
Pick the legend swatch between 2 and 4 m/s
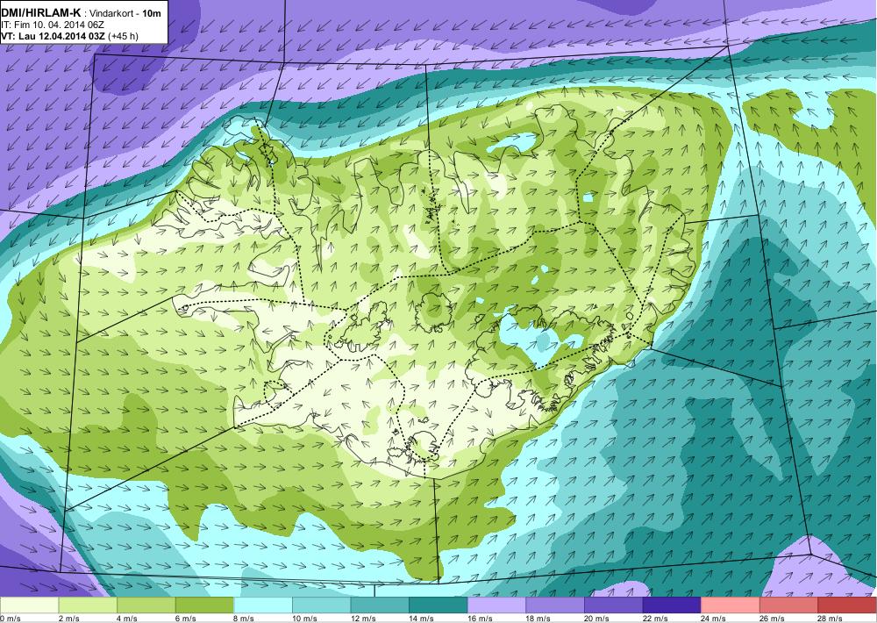(x=87, y=605)
